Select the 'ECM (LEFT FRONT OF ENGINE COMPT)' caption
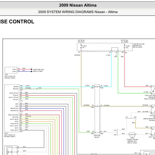Screen dimensions: 155x155 pos(10,135)
